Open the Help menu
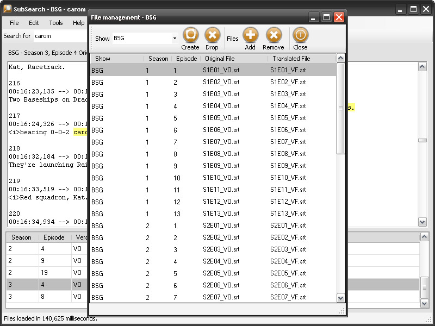Image resolution: width=435 pixels, height=326 pixels. (x=79, y=23)
